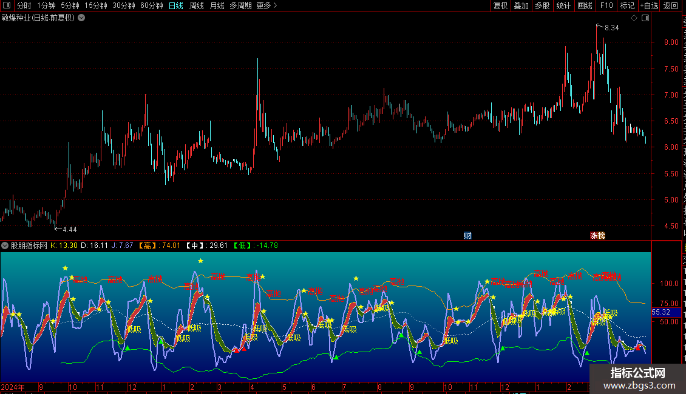Click the 55.32 indicator value label on axis

(661, 312)
